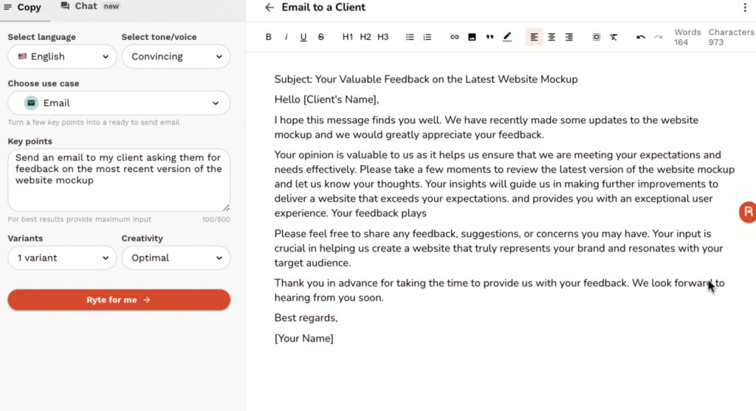The width and height of the screenshot is (756, 411).
Task: Undo the last edit
Action: (641, 37)
